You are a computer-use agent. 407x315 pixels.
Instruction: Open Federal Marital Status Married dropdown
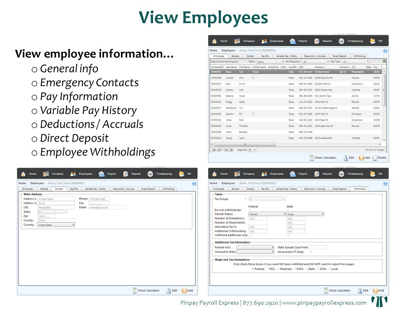point(267,214)
